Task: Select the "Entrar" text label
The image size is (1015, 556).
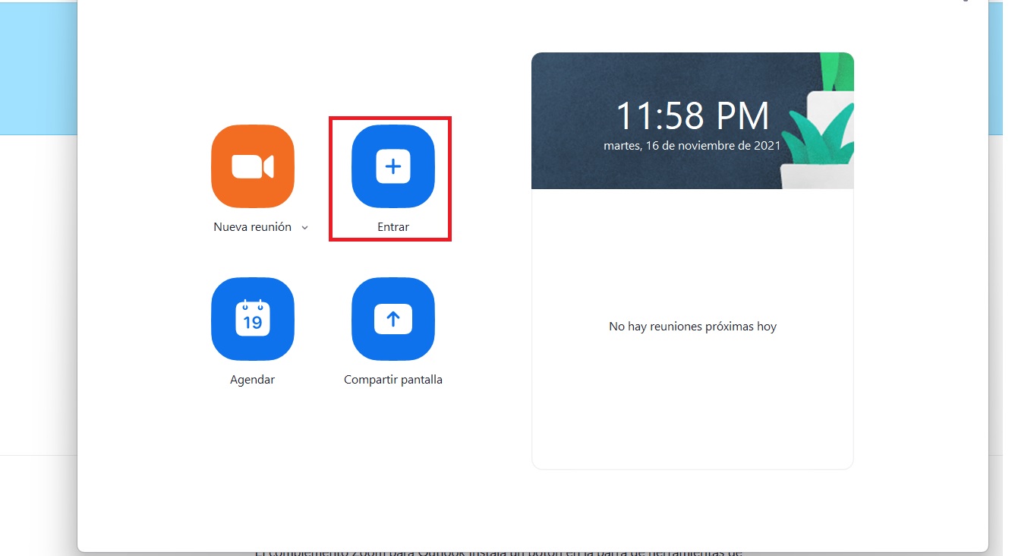Action: [393, 227]
